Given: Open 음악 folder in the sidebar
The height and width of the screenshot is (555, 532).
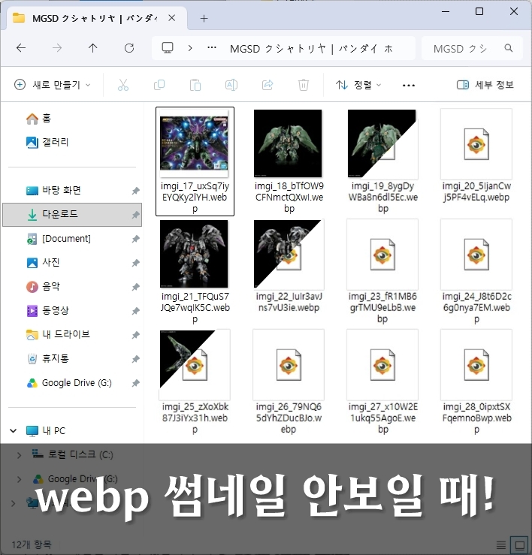Looking at the screenshot, I should pyautogui.click(x=44, y=287).
